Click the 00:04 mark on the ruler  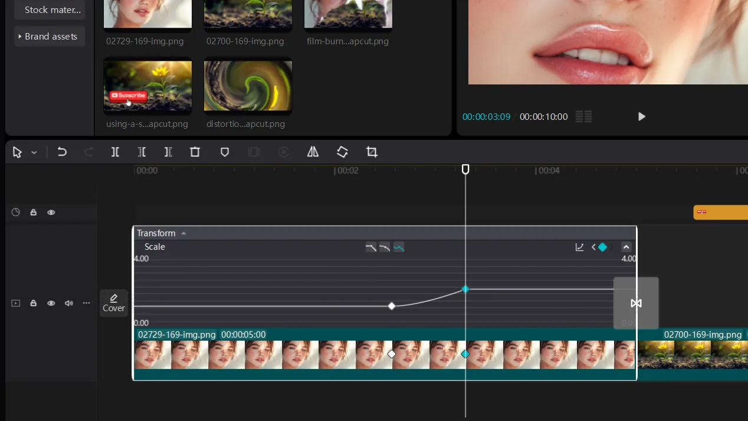(548, 171)
